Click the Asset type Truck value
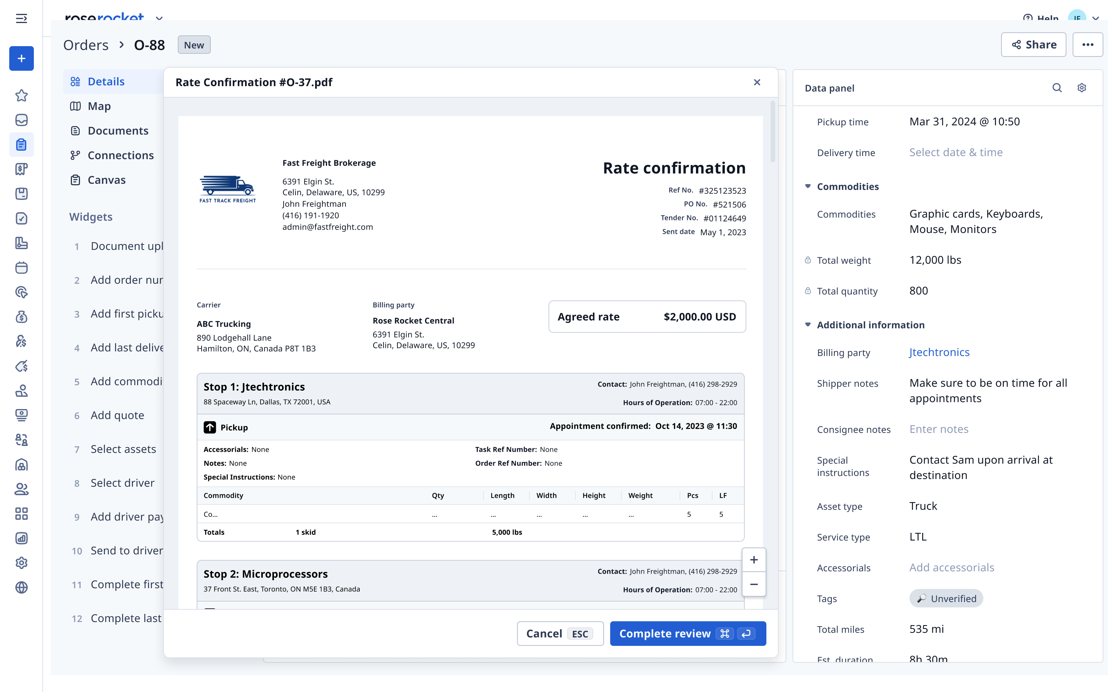The image size is (1108, 692). click(923, 506)
